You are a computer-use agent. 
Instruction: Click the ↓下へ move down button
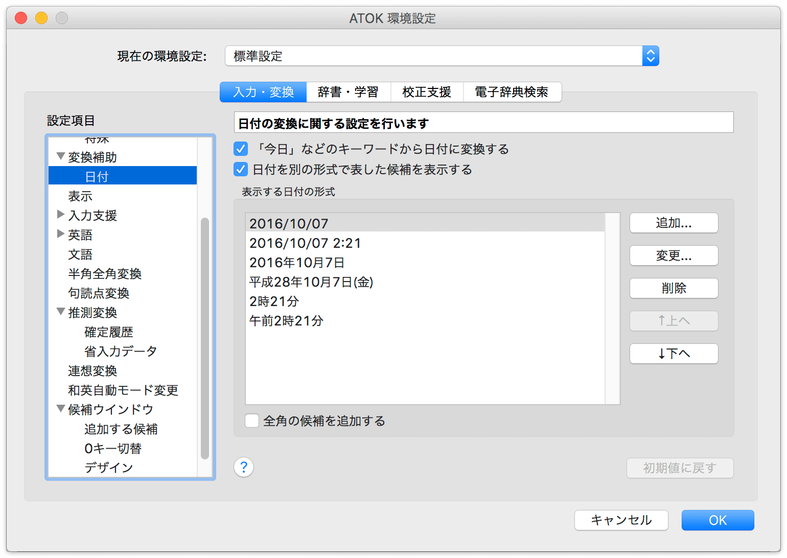tap(674, 354)
